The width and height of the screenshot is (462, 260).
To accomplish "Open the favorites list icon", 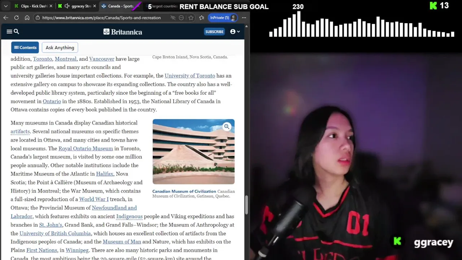I will coord(201,17).
